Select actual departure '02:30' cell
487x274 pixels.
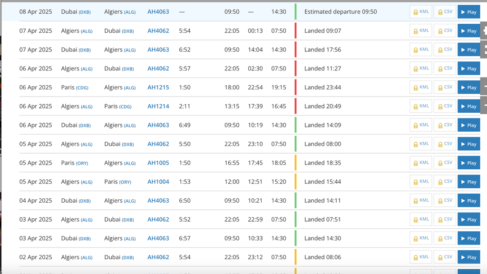click(x=255, y=68)
